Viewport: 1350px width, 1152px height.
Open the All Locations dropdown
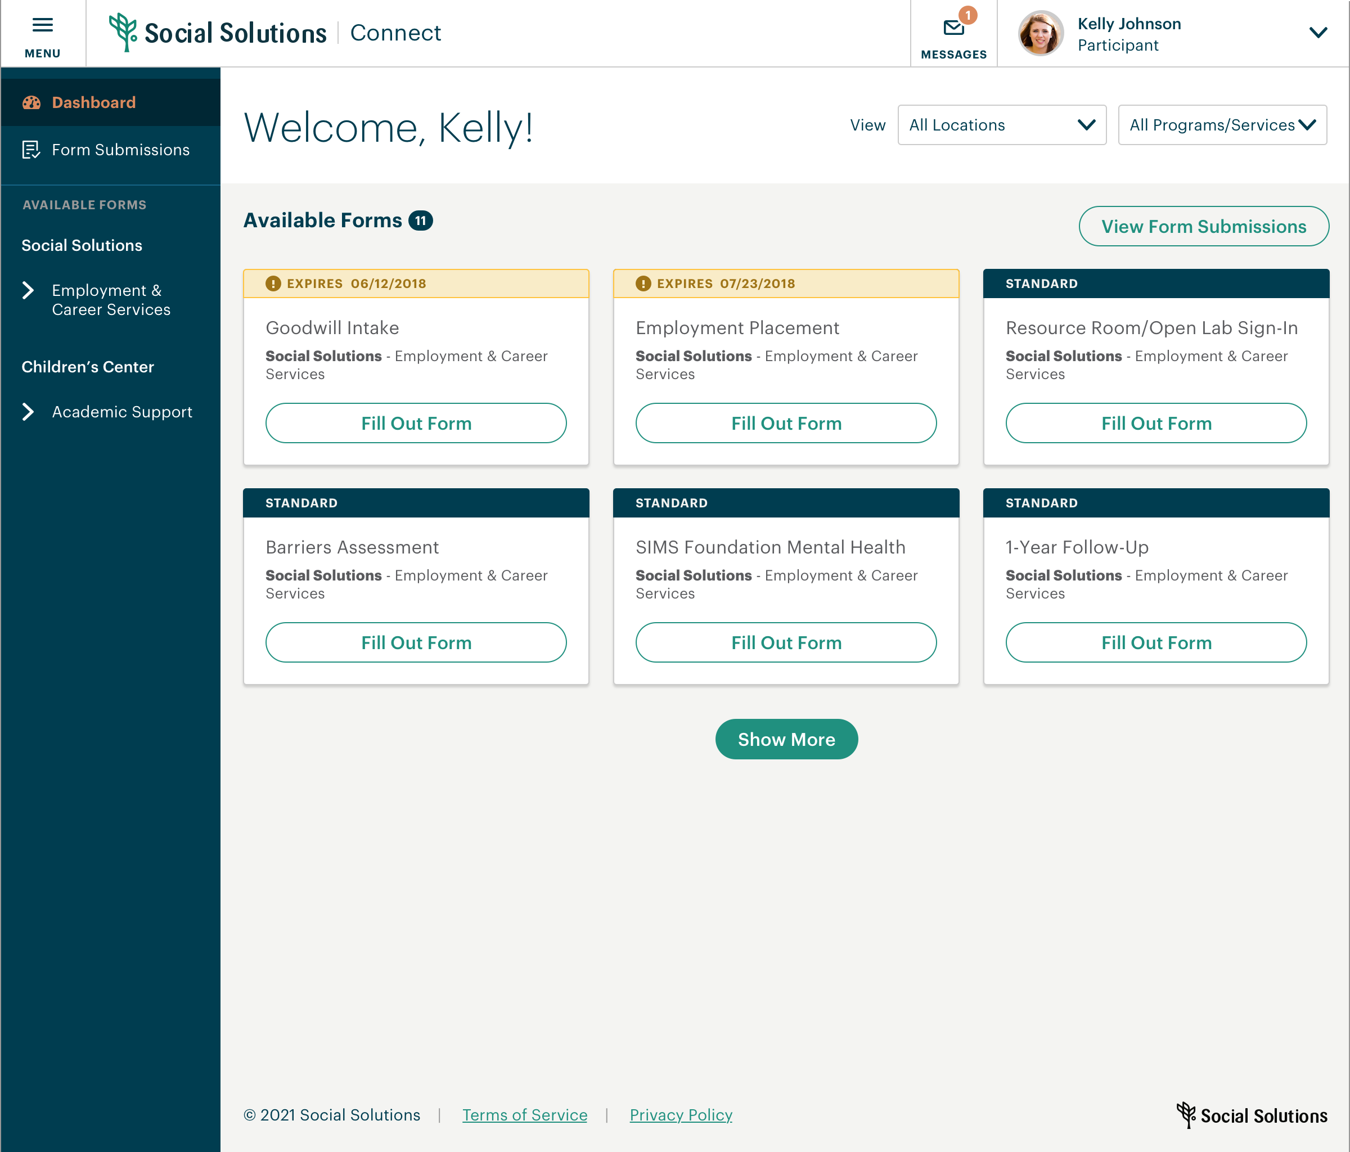click(1001, 125)
